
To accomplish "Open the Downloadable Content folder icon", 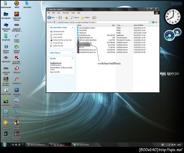I will tap(78, 28).
